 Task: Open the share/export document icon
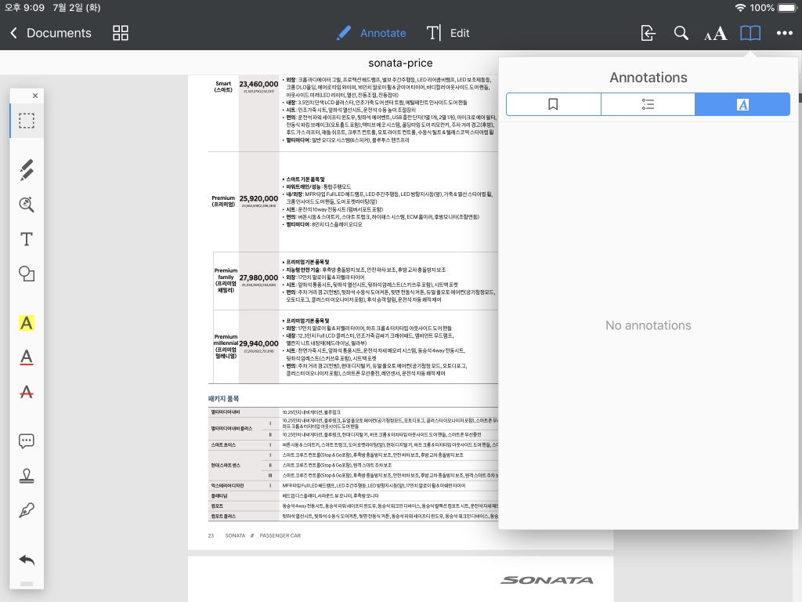pyautogui.click(x=648, y=33)
